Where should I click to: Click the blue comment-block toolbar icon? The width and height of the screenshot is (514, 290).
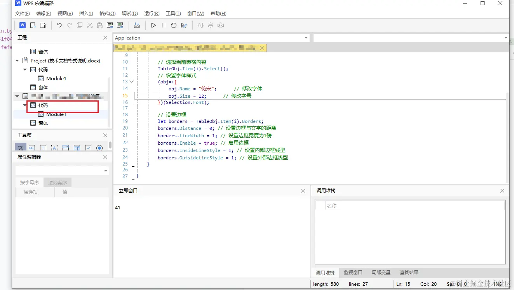click(110, 25)
